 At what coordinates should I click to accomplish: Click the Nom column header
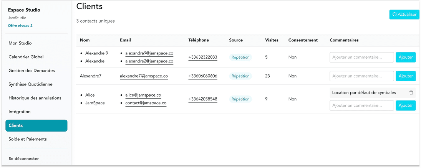click(85, 40)
